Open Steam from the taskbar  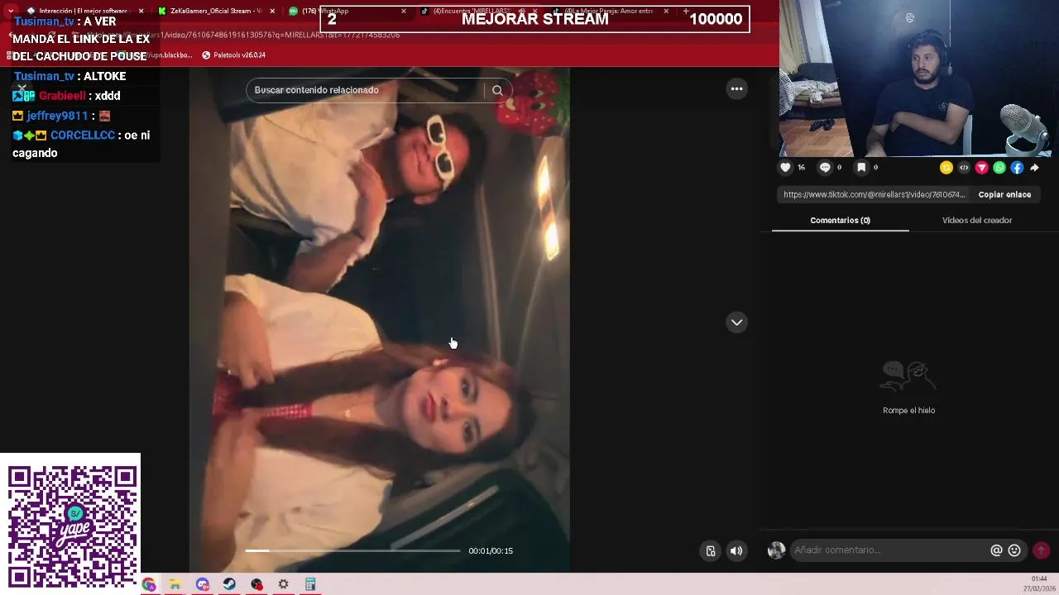(x=229, y=584)
